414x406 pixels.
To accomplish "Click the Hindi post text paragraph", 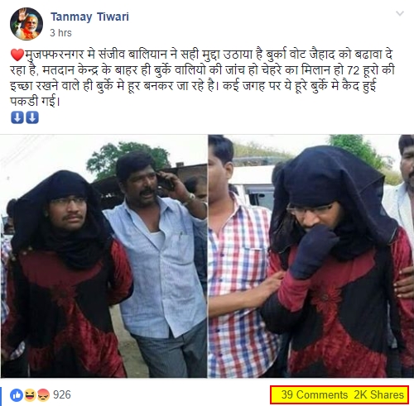I will click(x=202, y=78).
